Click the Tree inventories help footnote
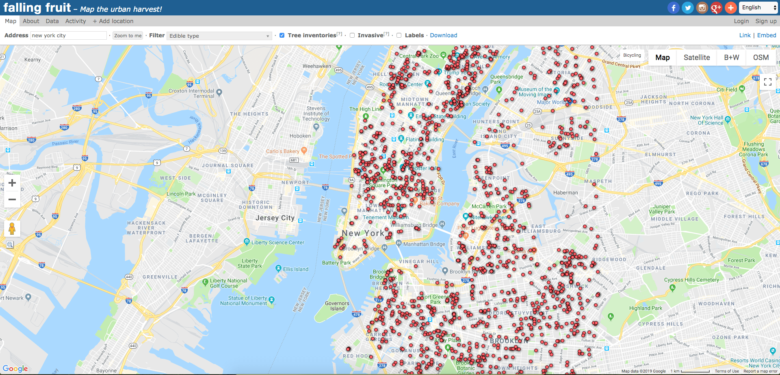 click(x=339, y=34)
